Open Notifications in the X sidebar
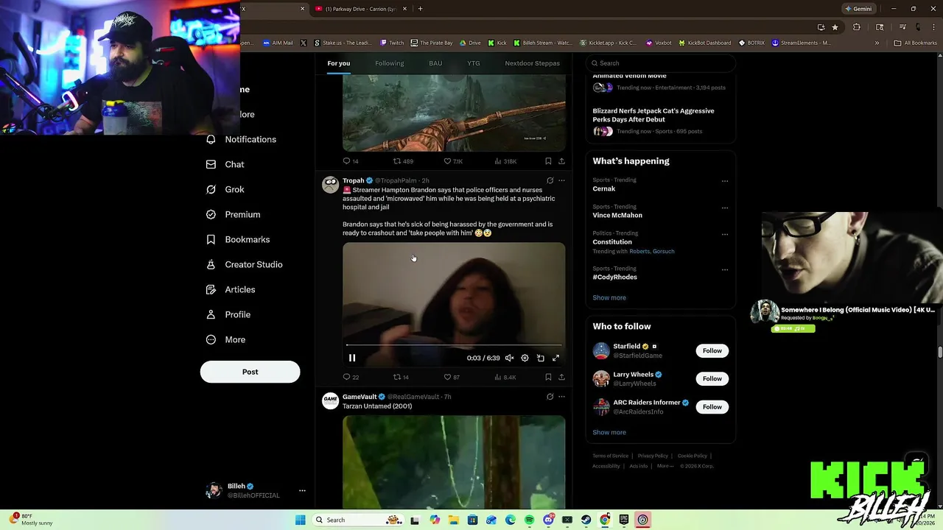The width and height of the screenshot is (943, 530). coord(242,139)
